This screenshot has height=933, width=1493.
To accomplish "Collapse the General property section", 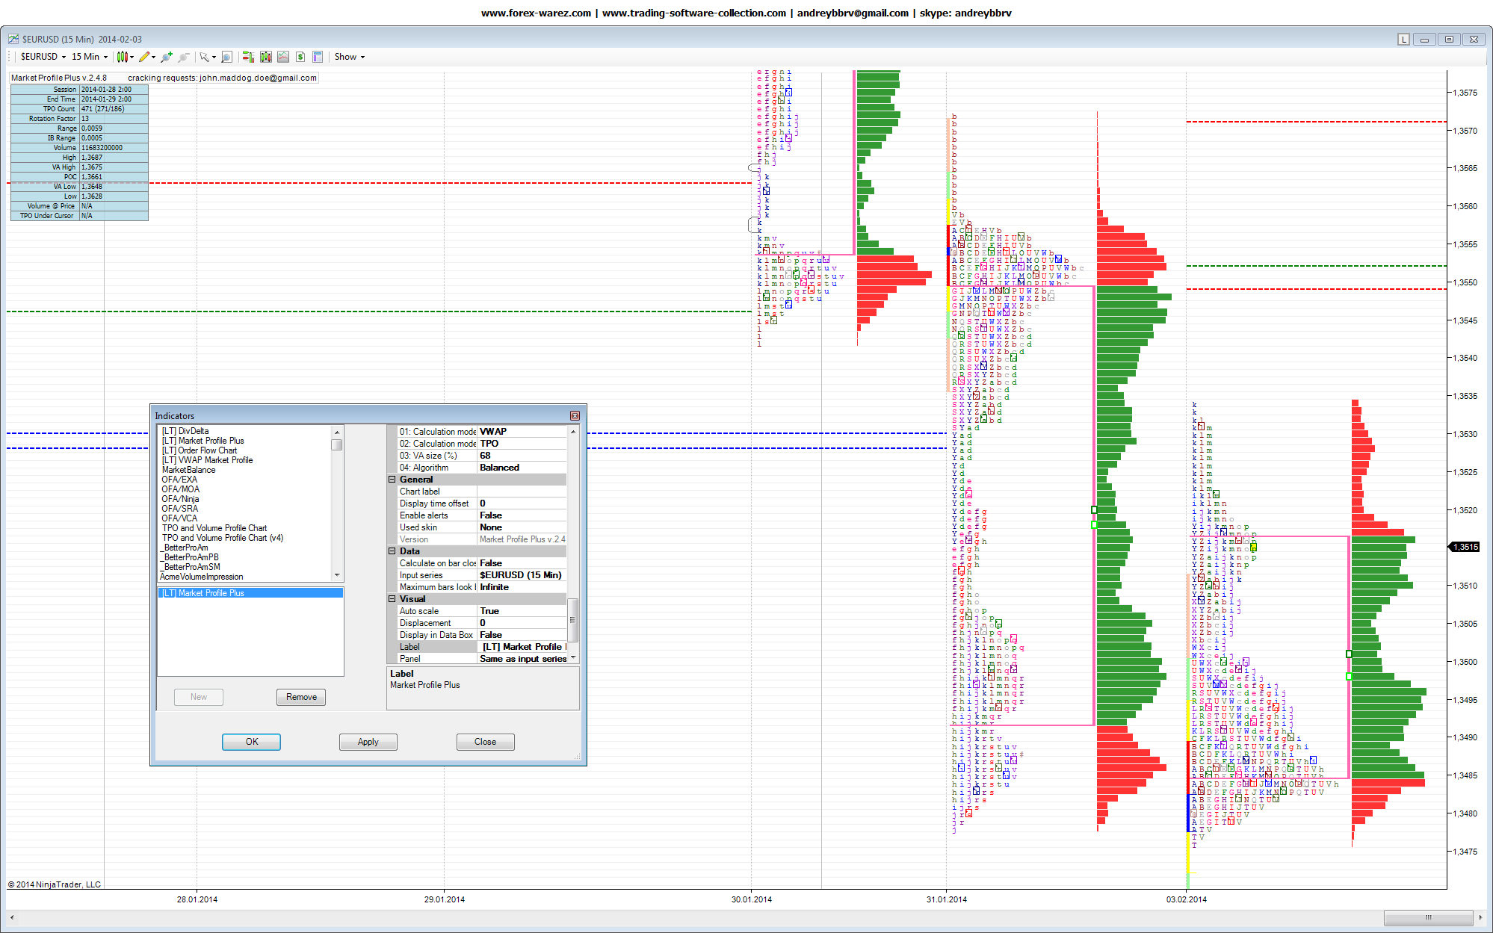I will pos(392,480).
